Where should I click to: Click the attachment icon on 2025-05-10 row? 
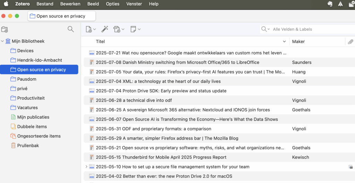click(x=351, y=167)
